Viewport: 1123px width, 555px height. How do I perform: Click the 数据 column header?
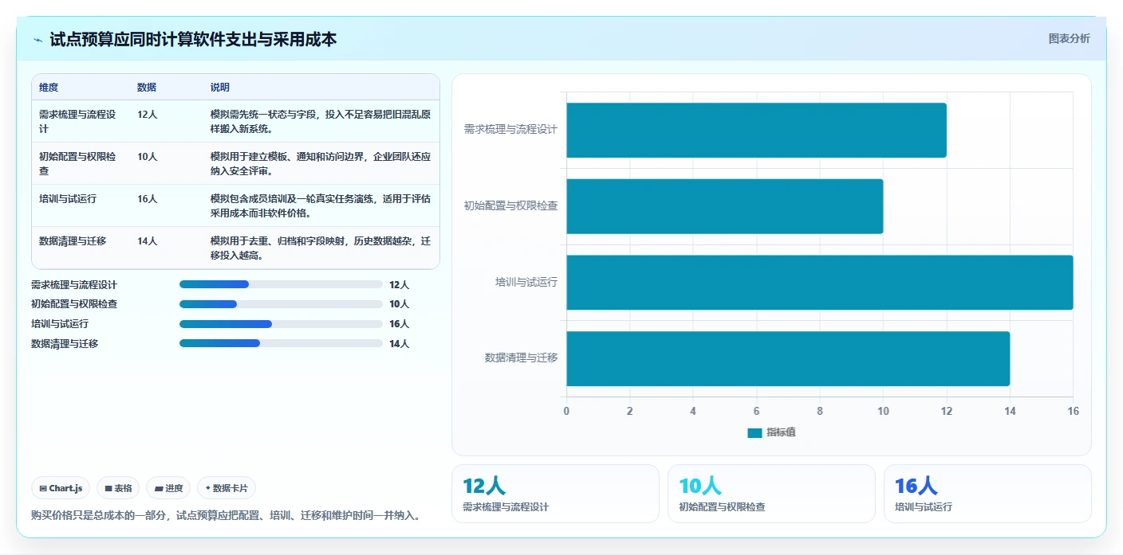coord(147,88)
